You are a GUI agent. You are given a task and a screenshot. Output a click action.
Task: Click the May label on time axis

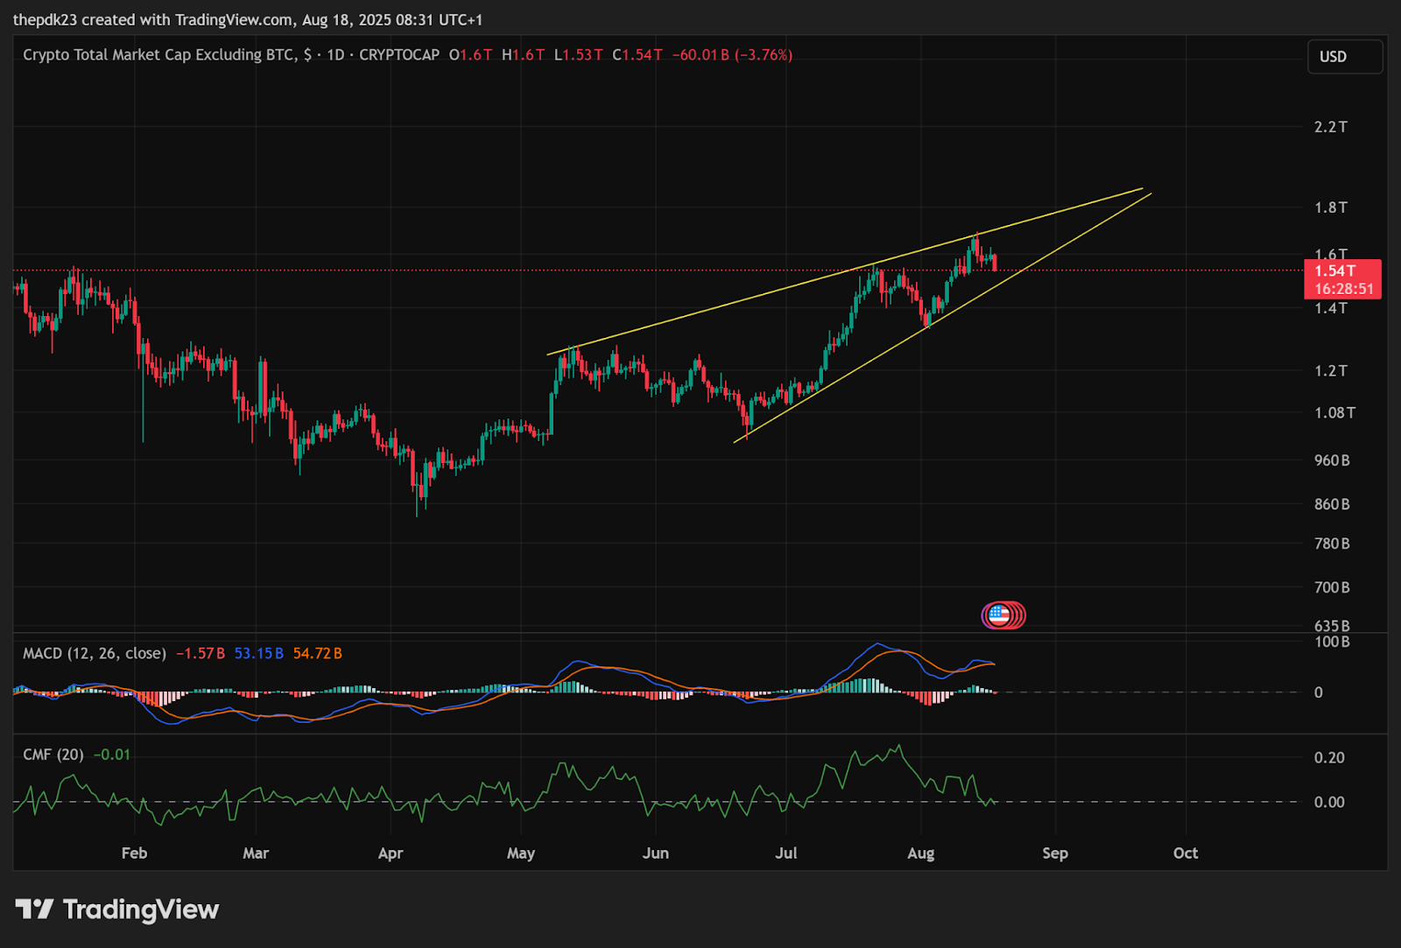(521, 853)
